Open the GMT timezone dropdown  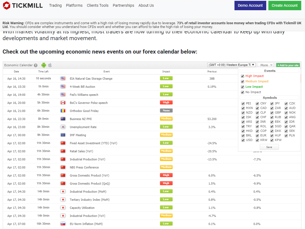point(231,65)
